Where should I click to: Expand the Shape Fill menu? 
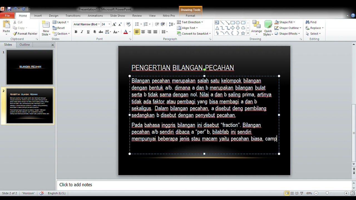(x=285, y=22)
